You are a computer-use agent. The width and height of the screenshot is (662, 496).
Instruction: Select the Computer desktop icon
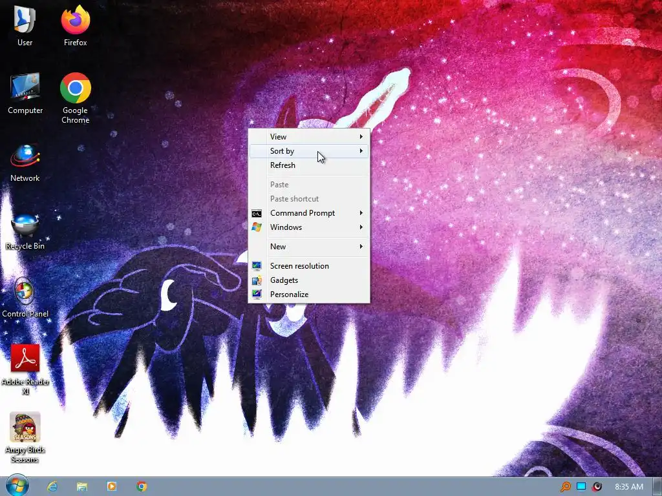[x=25, y=93]
